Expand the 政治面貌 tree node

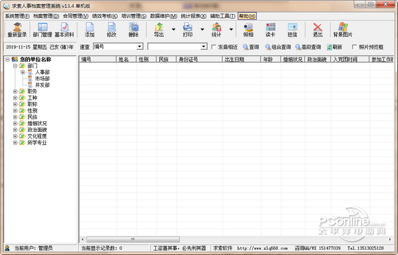point(15,130)
